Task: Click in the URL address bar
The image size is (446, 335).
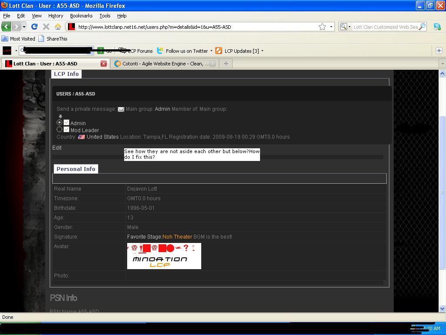Action: [196, 27]
